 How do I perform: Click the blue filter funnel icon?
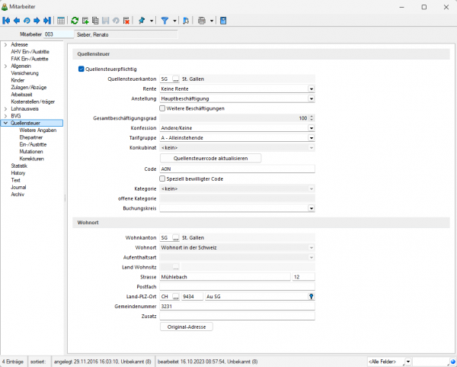(x=165, y=21)
